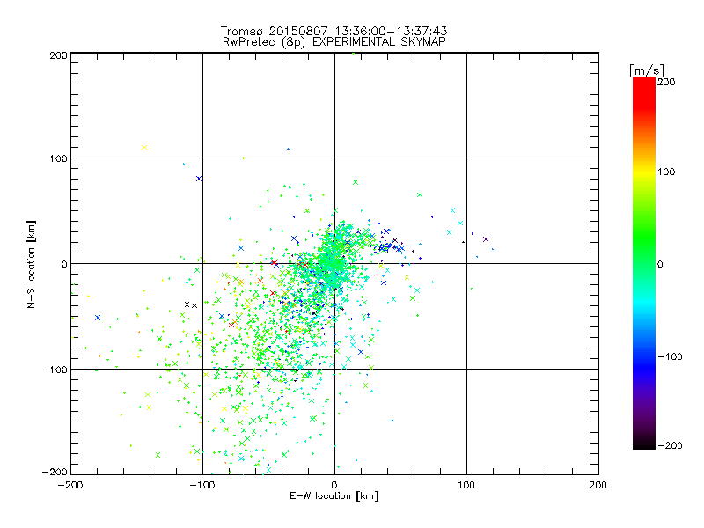Click the colorbar tick label '-100'
Image resolution: width=704 pixels, height=528 pixels.
670,357
